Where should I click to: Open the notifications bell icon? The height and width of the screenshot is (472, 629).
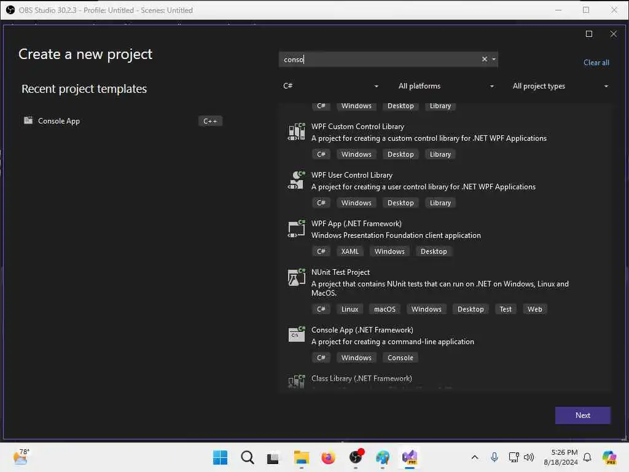587,457
